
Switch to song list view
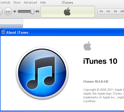tap(101, 11)
